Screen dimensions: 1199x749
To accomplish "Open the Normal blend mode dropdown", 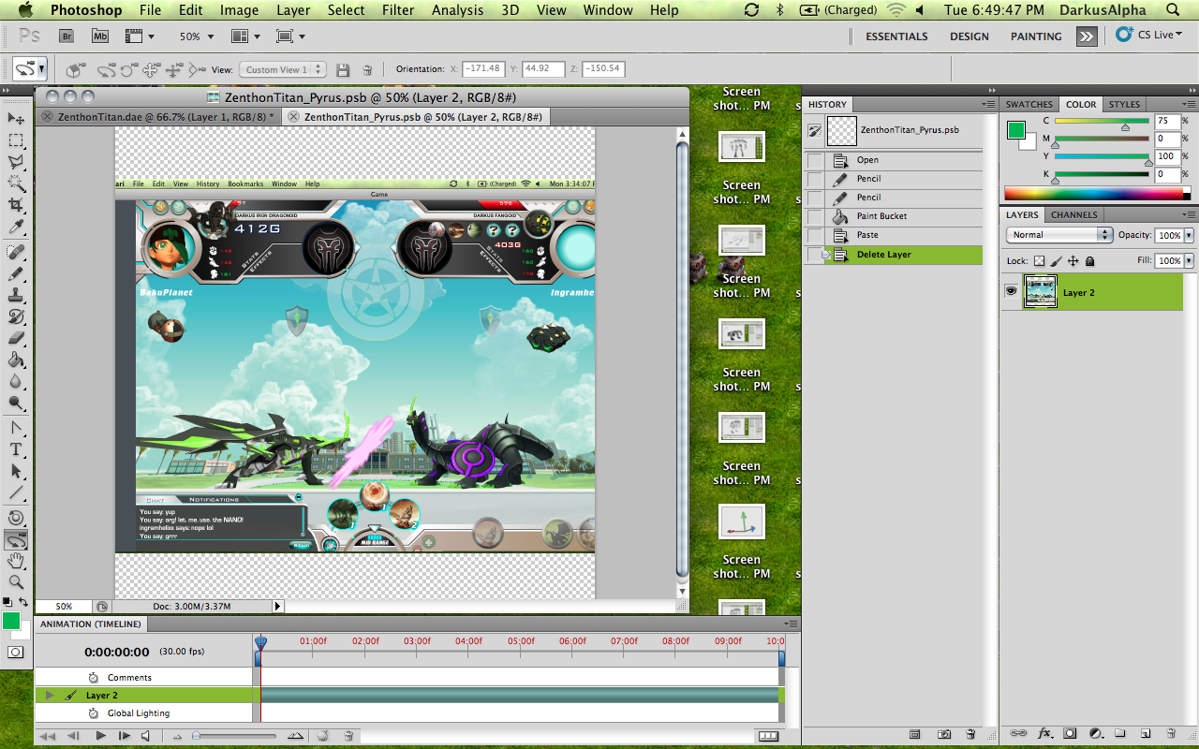I will pyautogui.click(x=1059, y=235).
